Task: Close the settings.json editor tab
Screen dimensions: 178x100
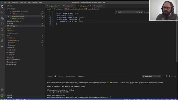Action: tap(91, 6)
